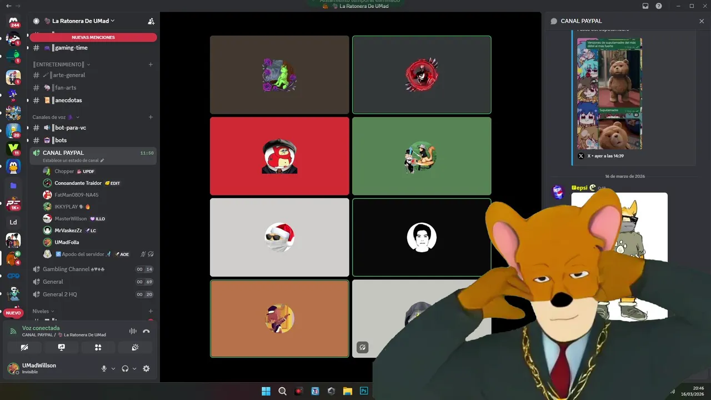
Task: Open server boost icon beside server name
Action: pyautogui.click(x=36, y=21)
